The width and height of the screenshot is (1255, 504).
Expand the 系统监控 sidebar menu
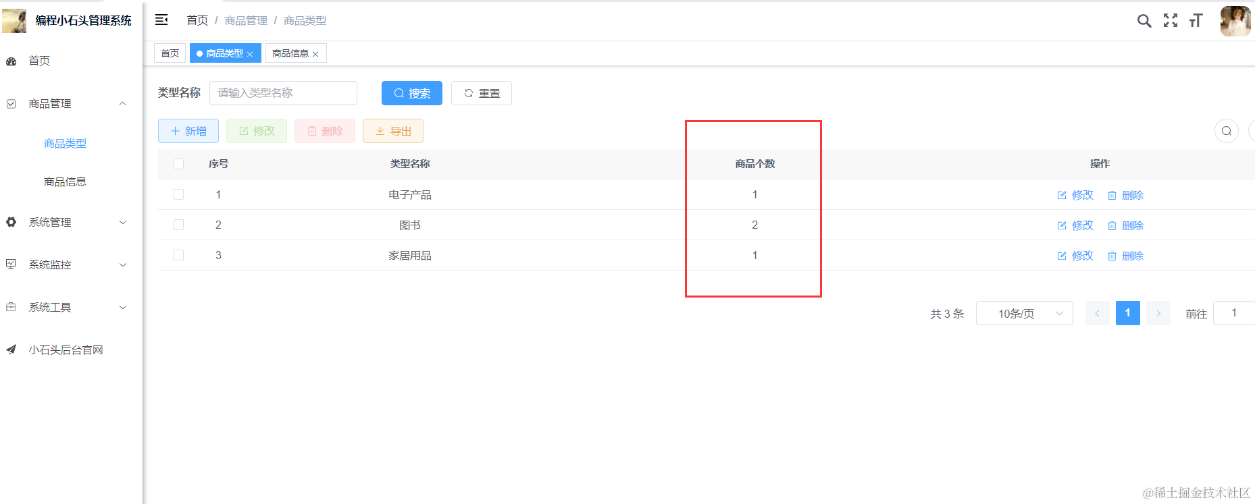click(x=66, y=264)
